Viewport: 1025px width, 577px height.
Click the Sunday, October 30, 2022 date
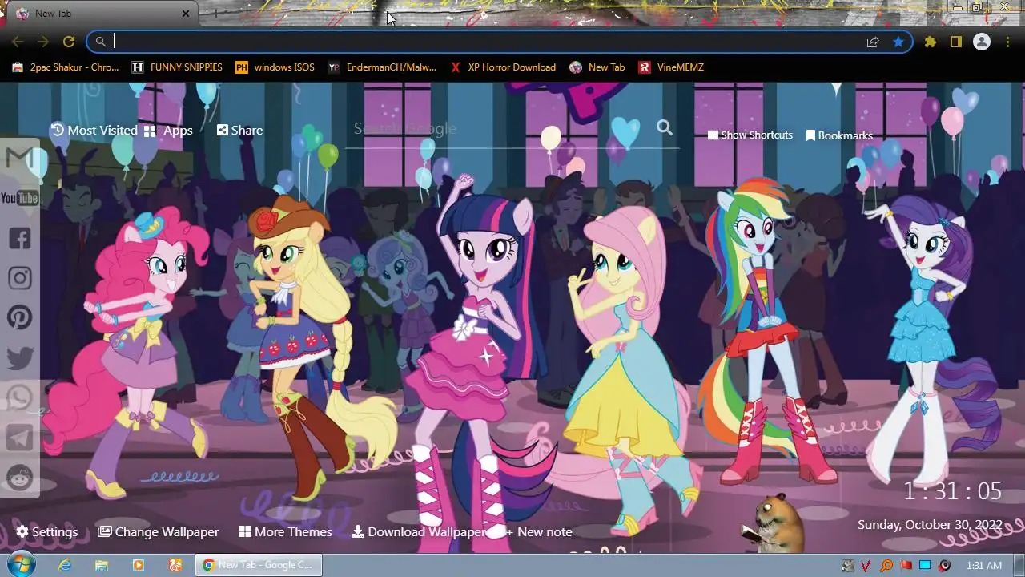(930, 525)
